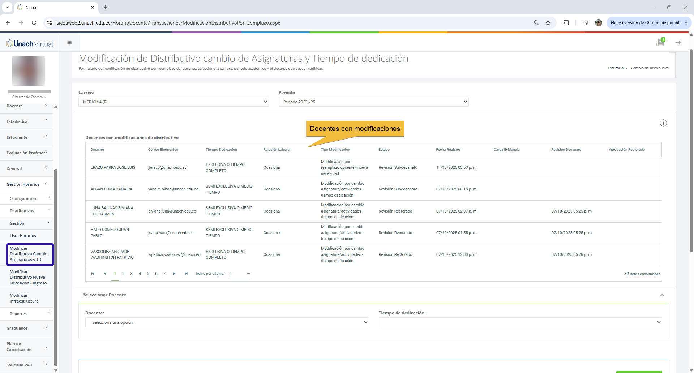694x373 pixels.
Task: Collapse the Seleccionar Docente panel
Action: tap(662, 295)
